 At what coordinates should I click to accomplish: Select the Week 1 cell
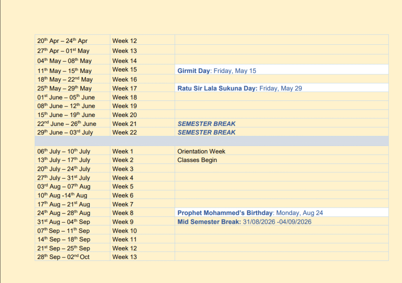click(x=123, y=151)
